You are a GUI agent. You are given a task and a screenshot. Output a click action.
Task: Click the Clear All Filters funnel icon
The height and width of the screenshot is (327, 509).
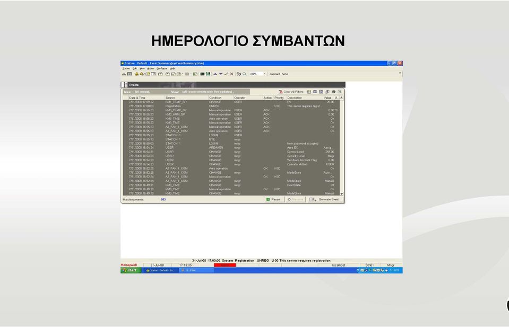pyautogui.click(x=280, y=92)
